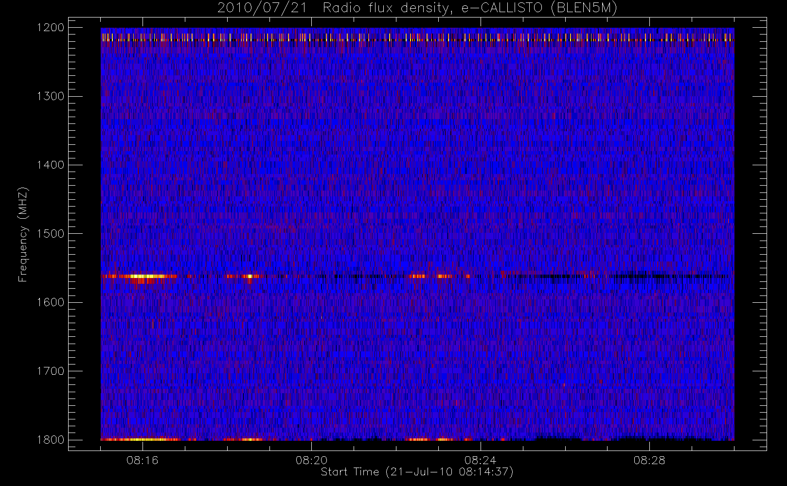Click the 08:20 time tick label
Screen dimensions: 787x486
[311, 460]
